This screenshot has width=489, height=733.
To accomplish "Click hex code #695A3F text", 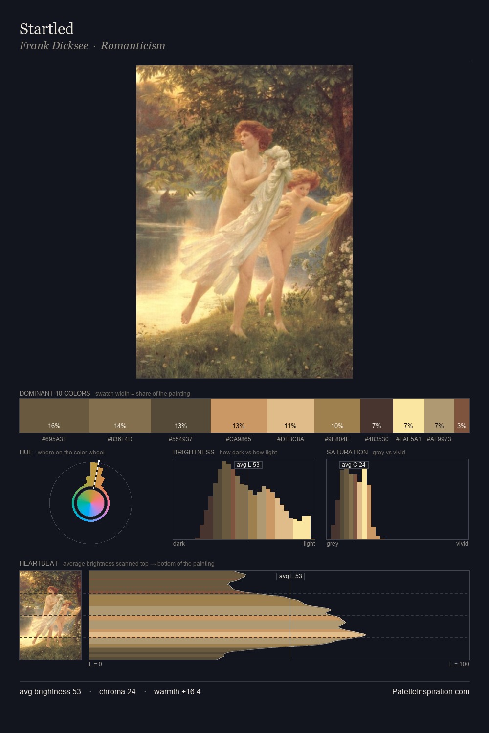I will (54, 439).
